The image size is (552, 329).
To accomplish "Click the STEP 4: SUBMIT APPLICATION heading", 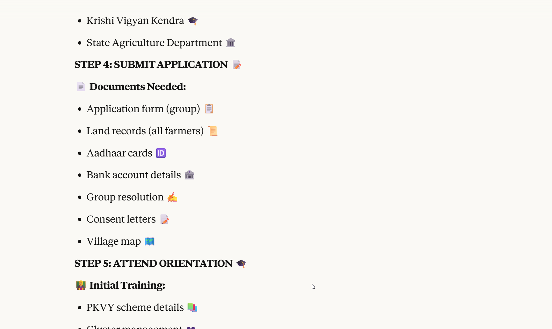I will coord(151,65).
